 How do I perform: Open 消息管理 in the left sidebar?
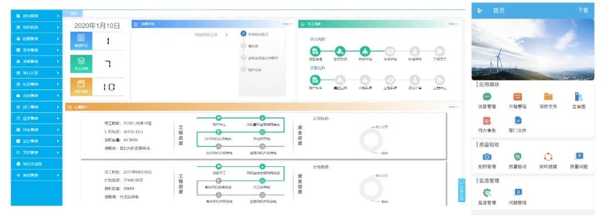36,175
